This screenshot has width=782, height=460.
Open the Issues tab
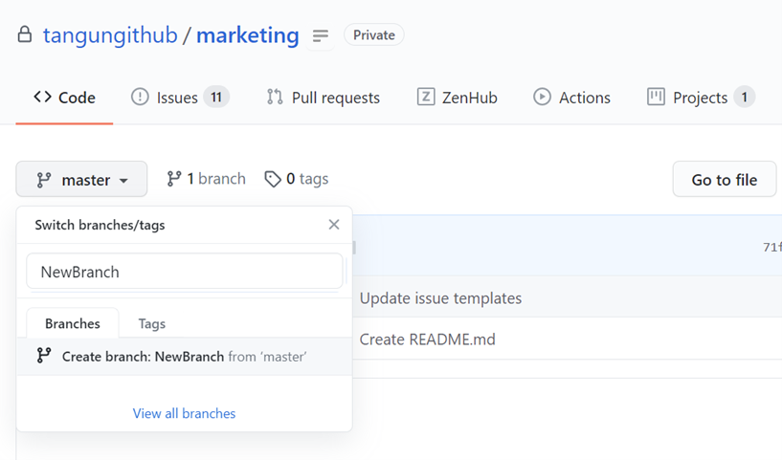click(180, 98)
